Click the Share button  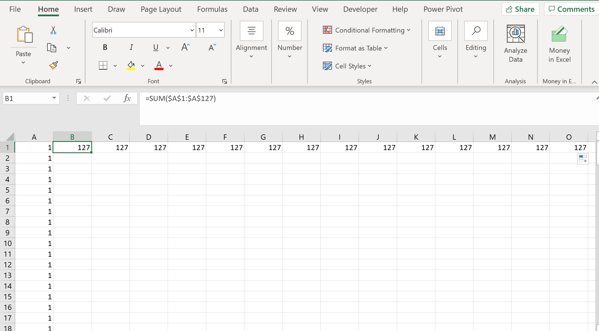point(520,9)
